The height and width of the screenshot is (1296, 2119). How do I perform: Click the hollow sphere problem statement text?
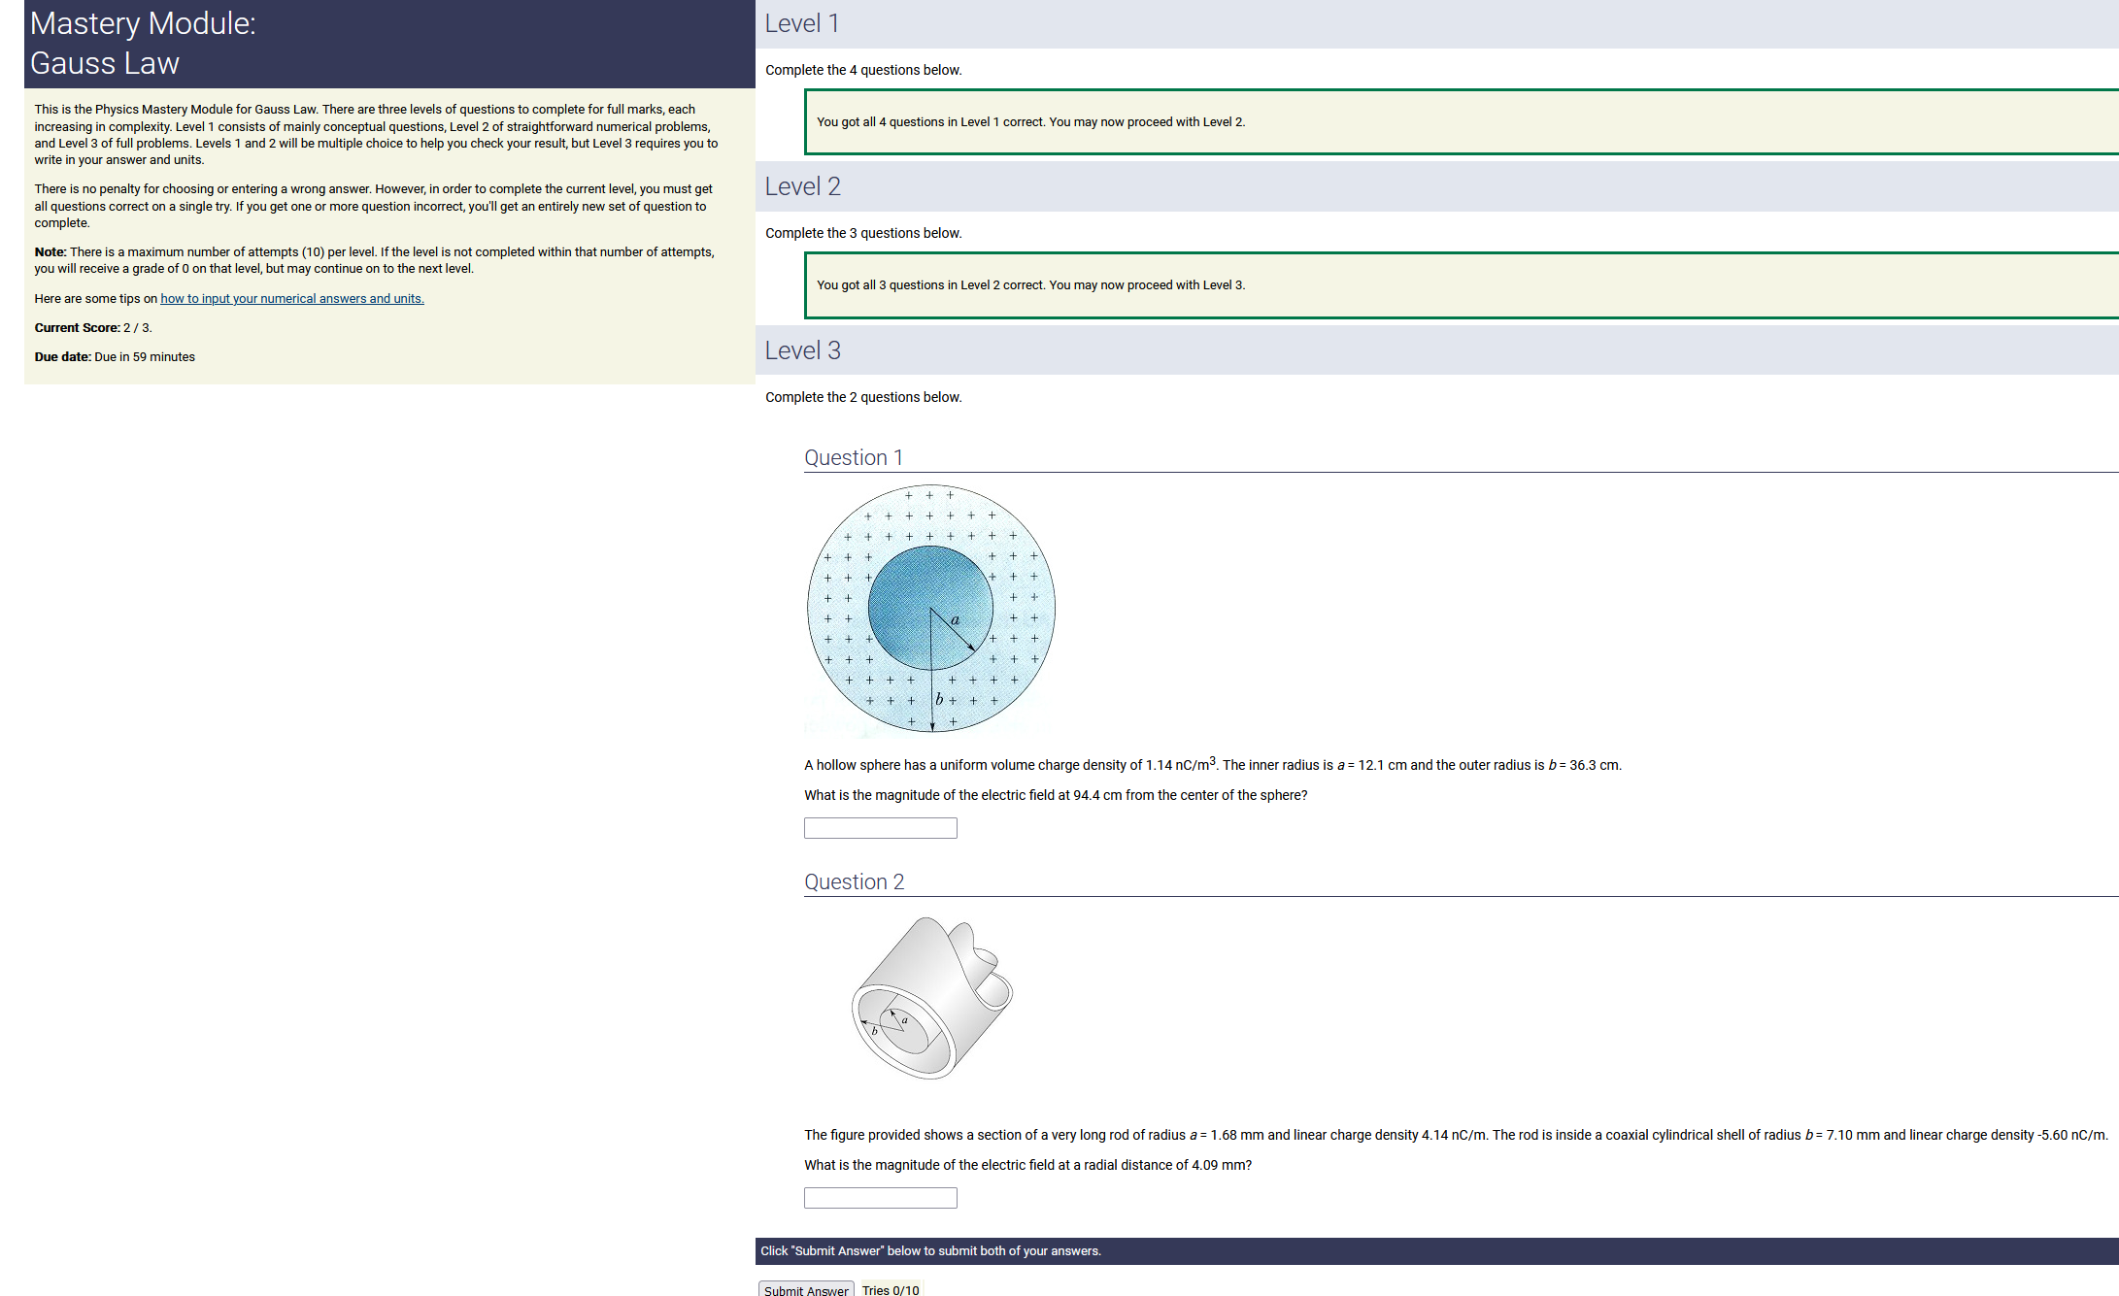(1212, 765)
